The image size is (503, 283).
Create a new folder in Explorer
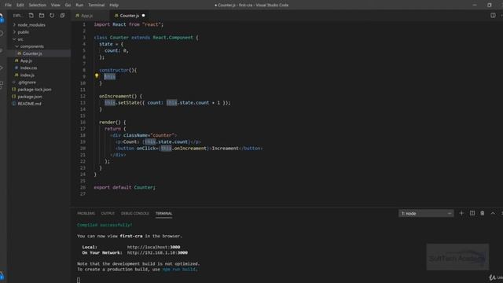coord(42,16)
